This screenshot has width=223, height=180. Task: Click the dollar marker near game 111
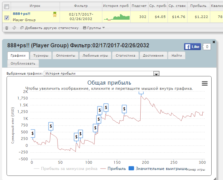[x=95, y=128]
